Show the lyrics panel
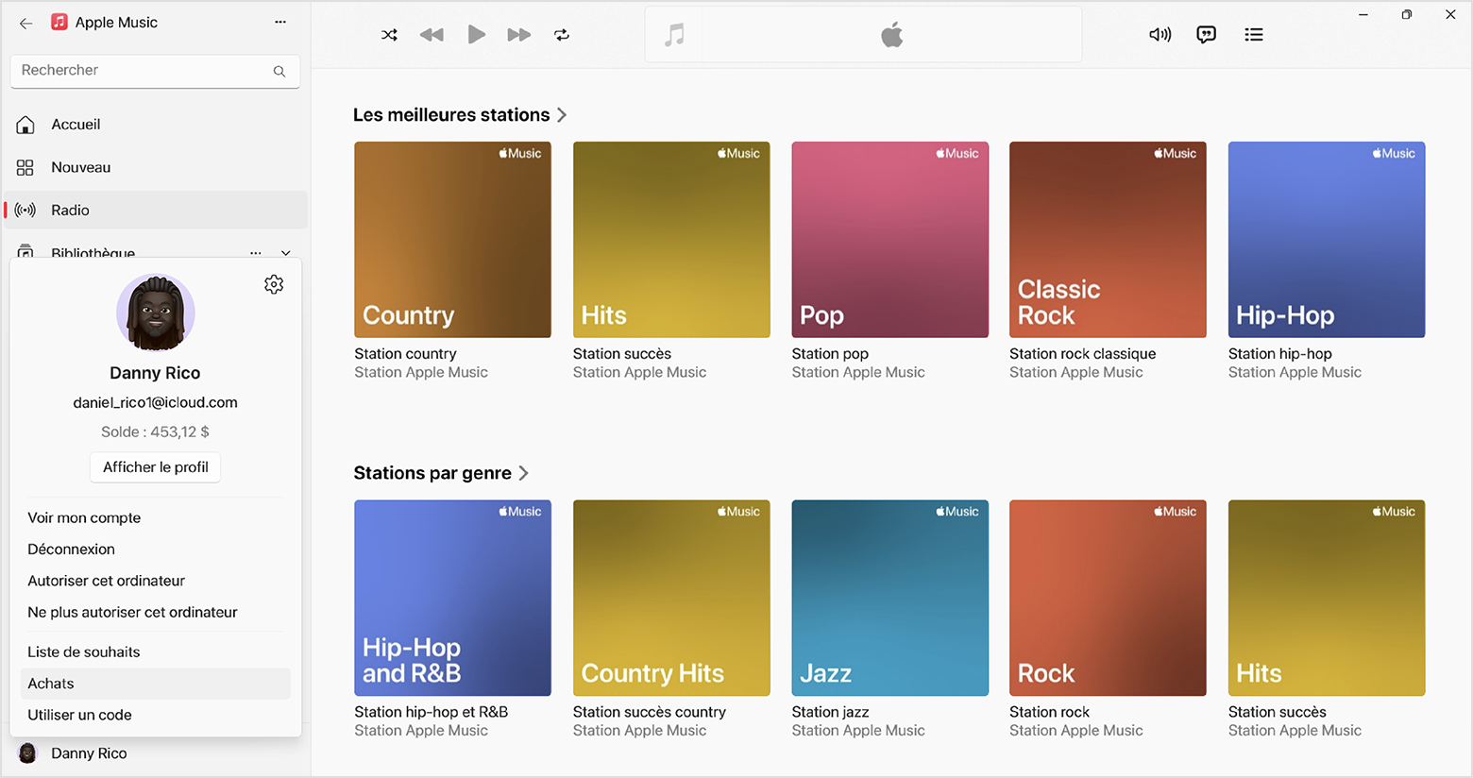 tap(1206, 35)
